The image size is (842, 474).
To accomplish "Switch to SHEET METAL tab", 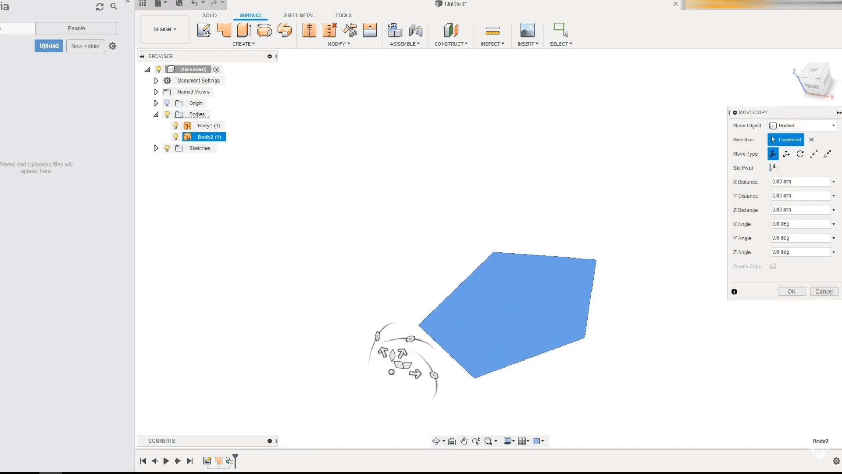I will click(298, 15).
